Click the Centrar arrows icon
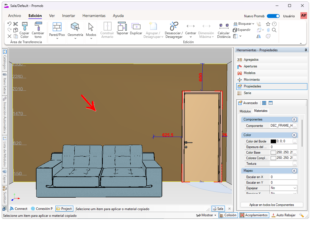 pyautogui.click(x=191, y=26)
